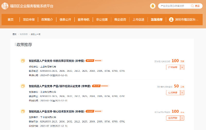The height and width of the screenshot is (130, 206).
Task: Click the 福 platform logo
Action: pyautogui.click(x=5, y=6)
